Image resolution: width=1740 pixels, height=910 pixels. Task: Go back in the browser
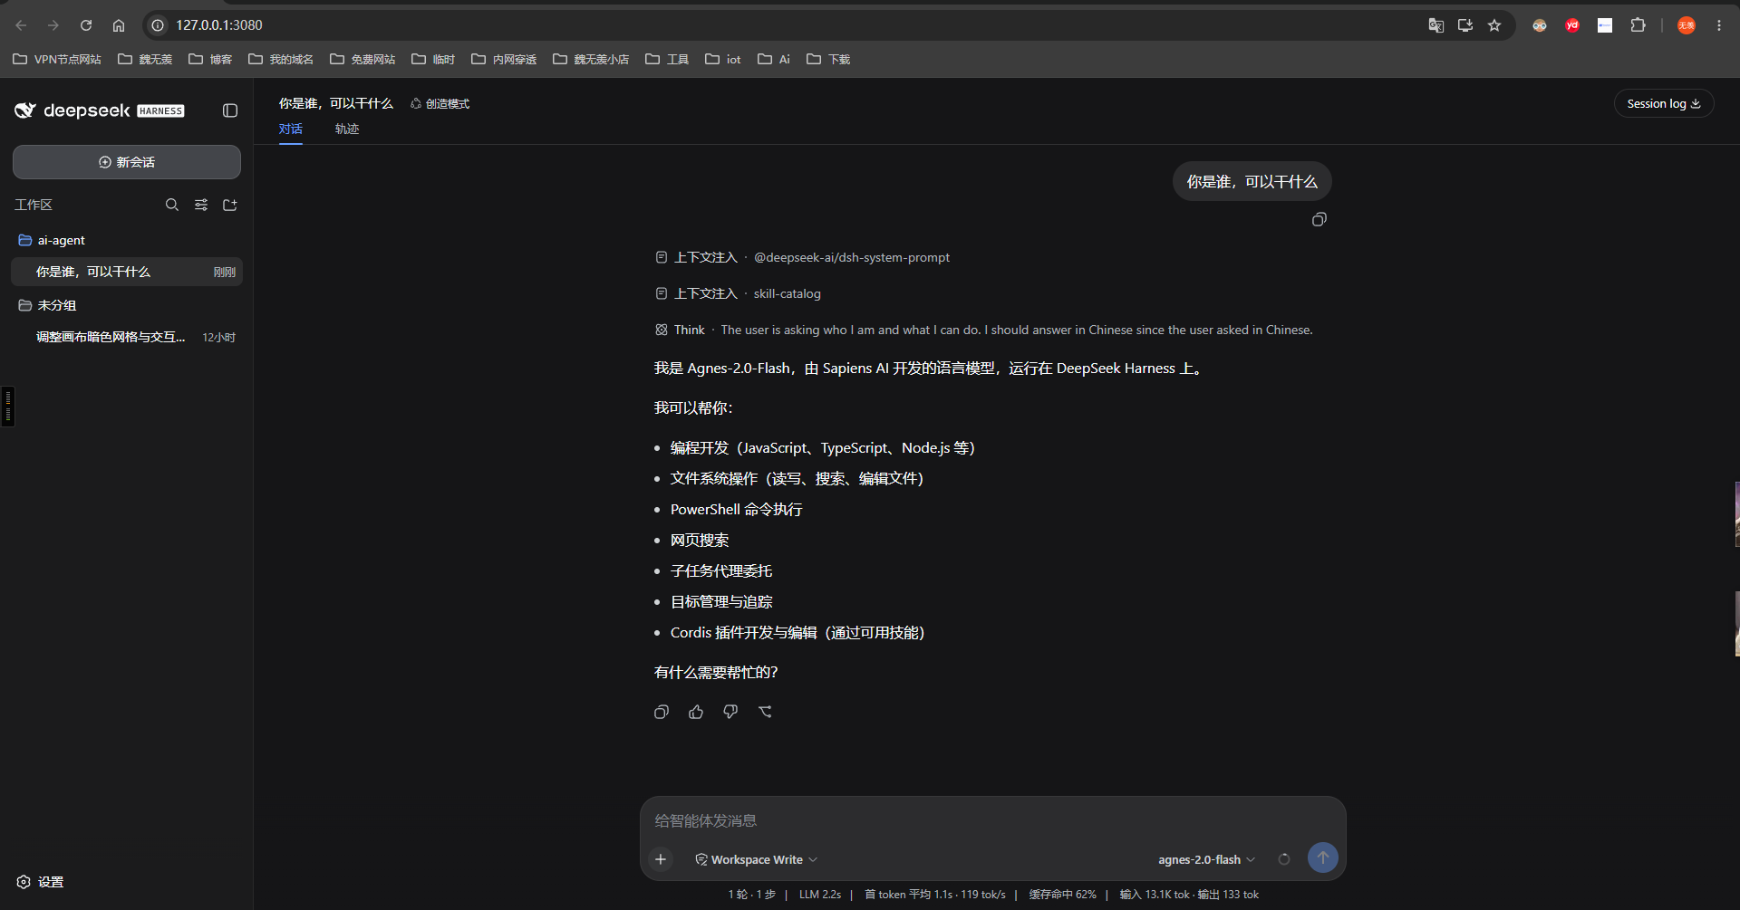(21, 25)
